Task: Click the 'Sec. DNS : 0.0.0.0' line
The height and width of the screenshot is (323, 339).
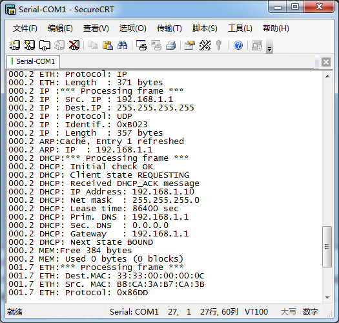Action: 88,225
